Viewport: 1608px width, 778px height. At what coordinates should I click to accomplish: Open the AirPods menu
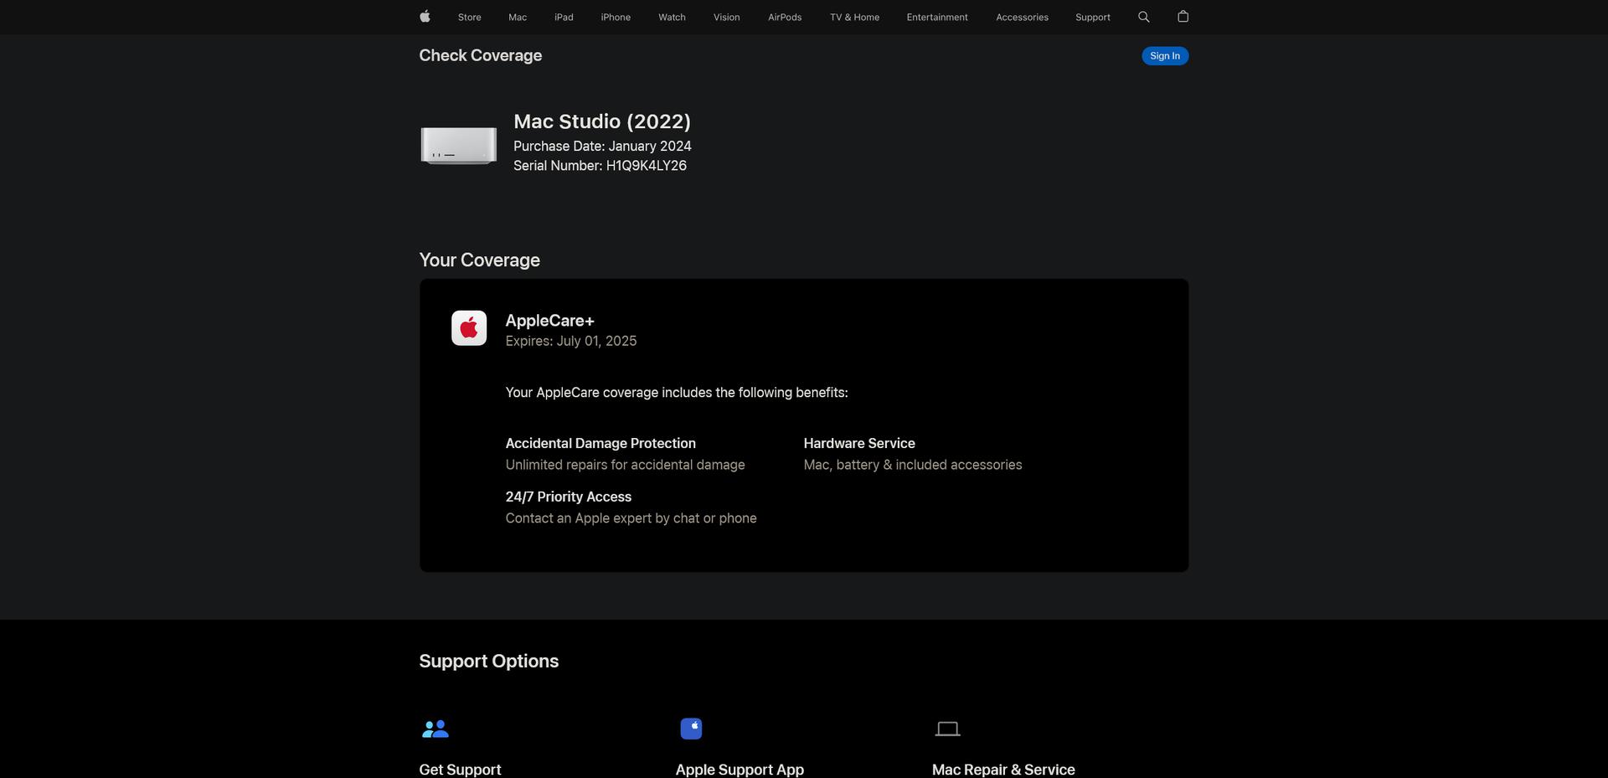(785, 18)
